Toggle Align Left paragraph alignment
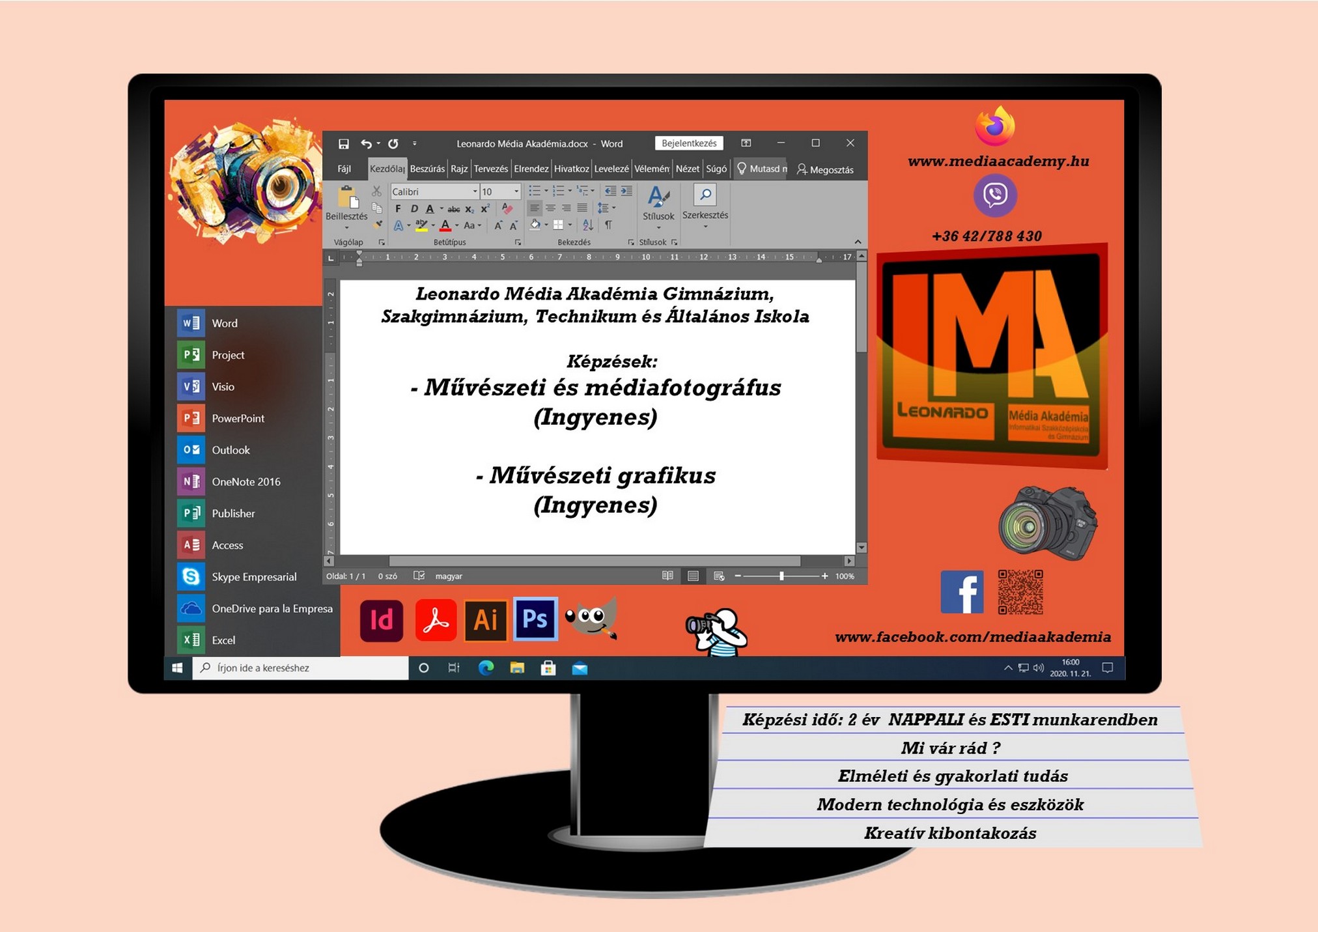This screenshot has height=932, width=1318. pyautogui.click(x=535, y=208)
